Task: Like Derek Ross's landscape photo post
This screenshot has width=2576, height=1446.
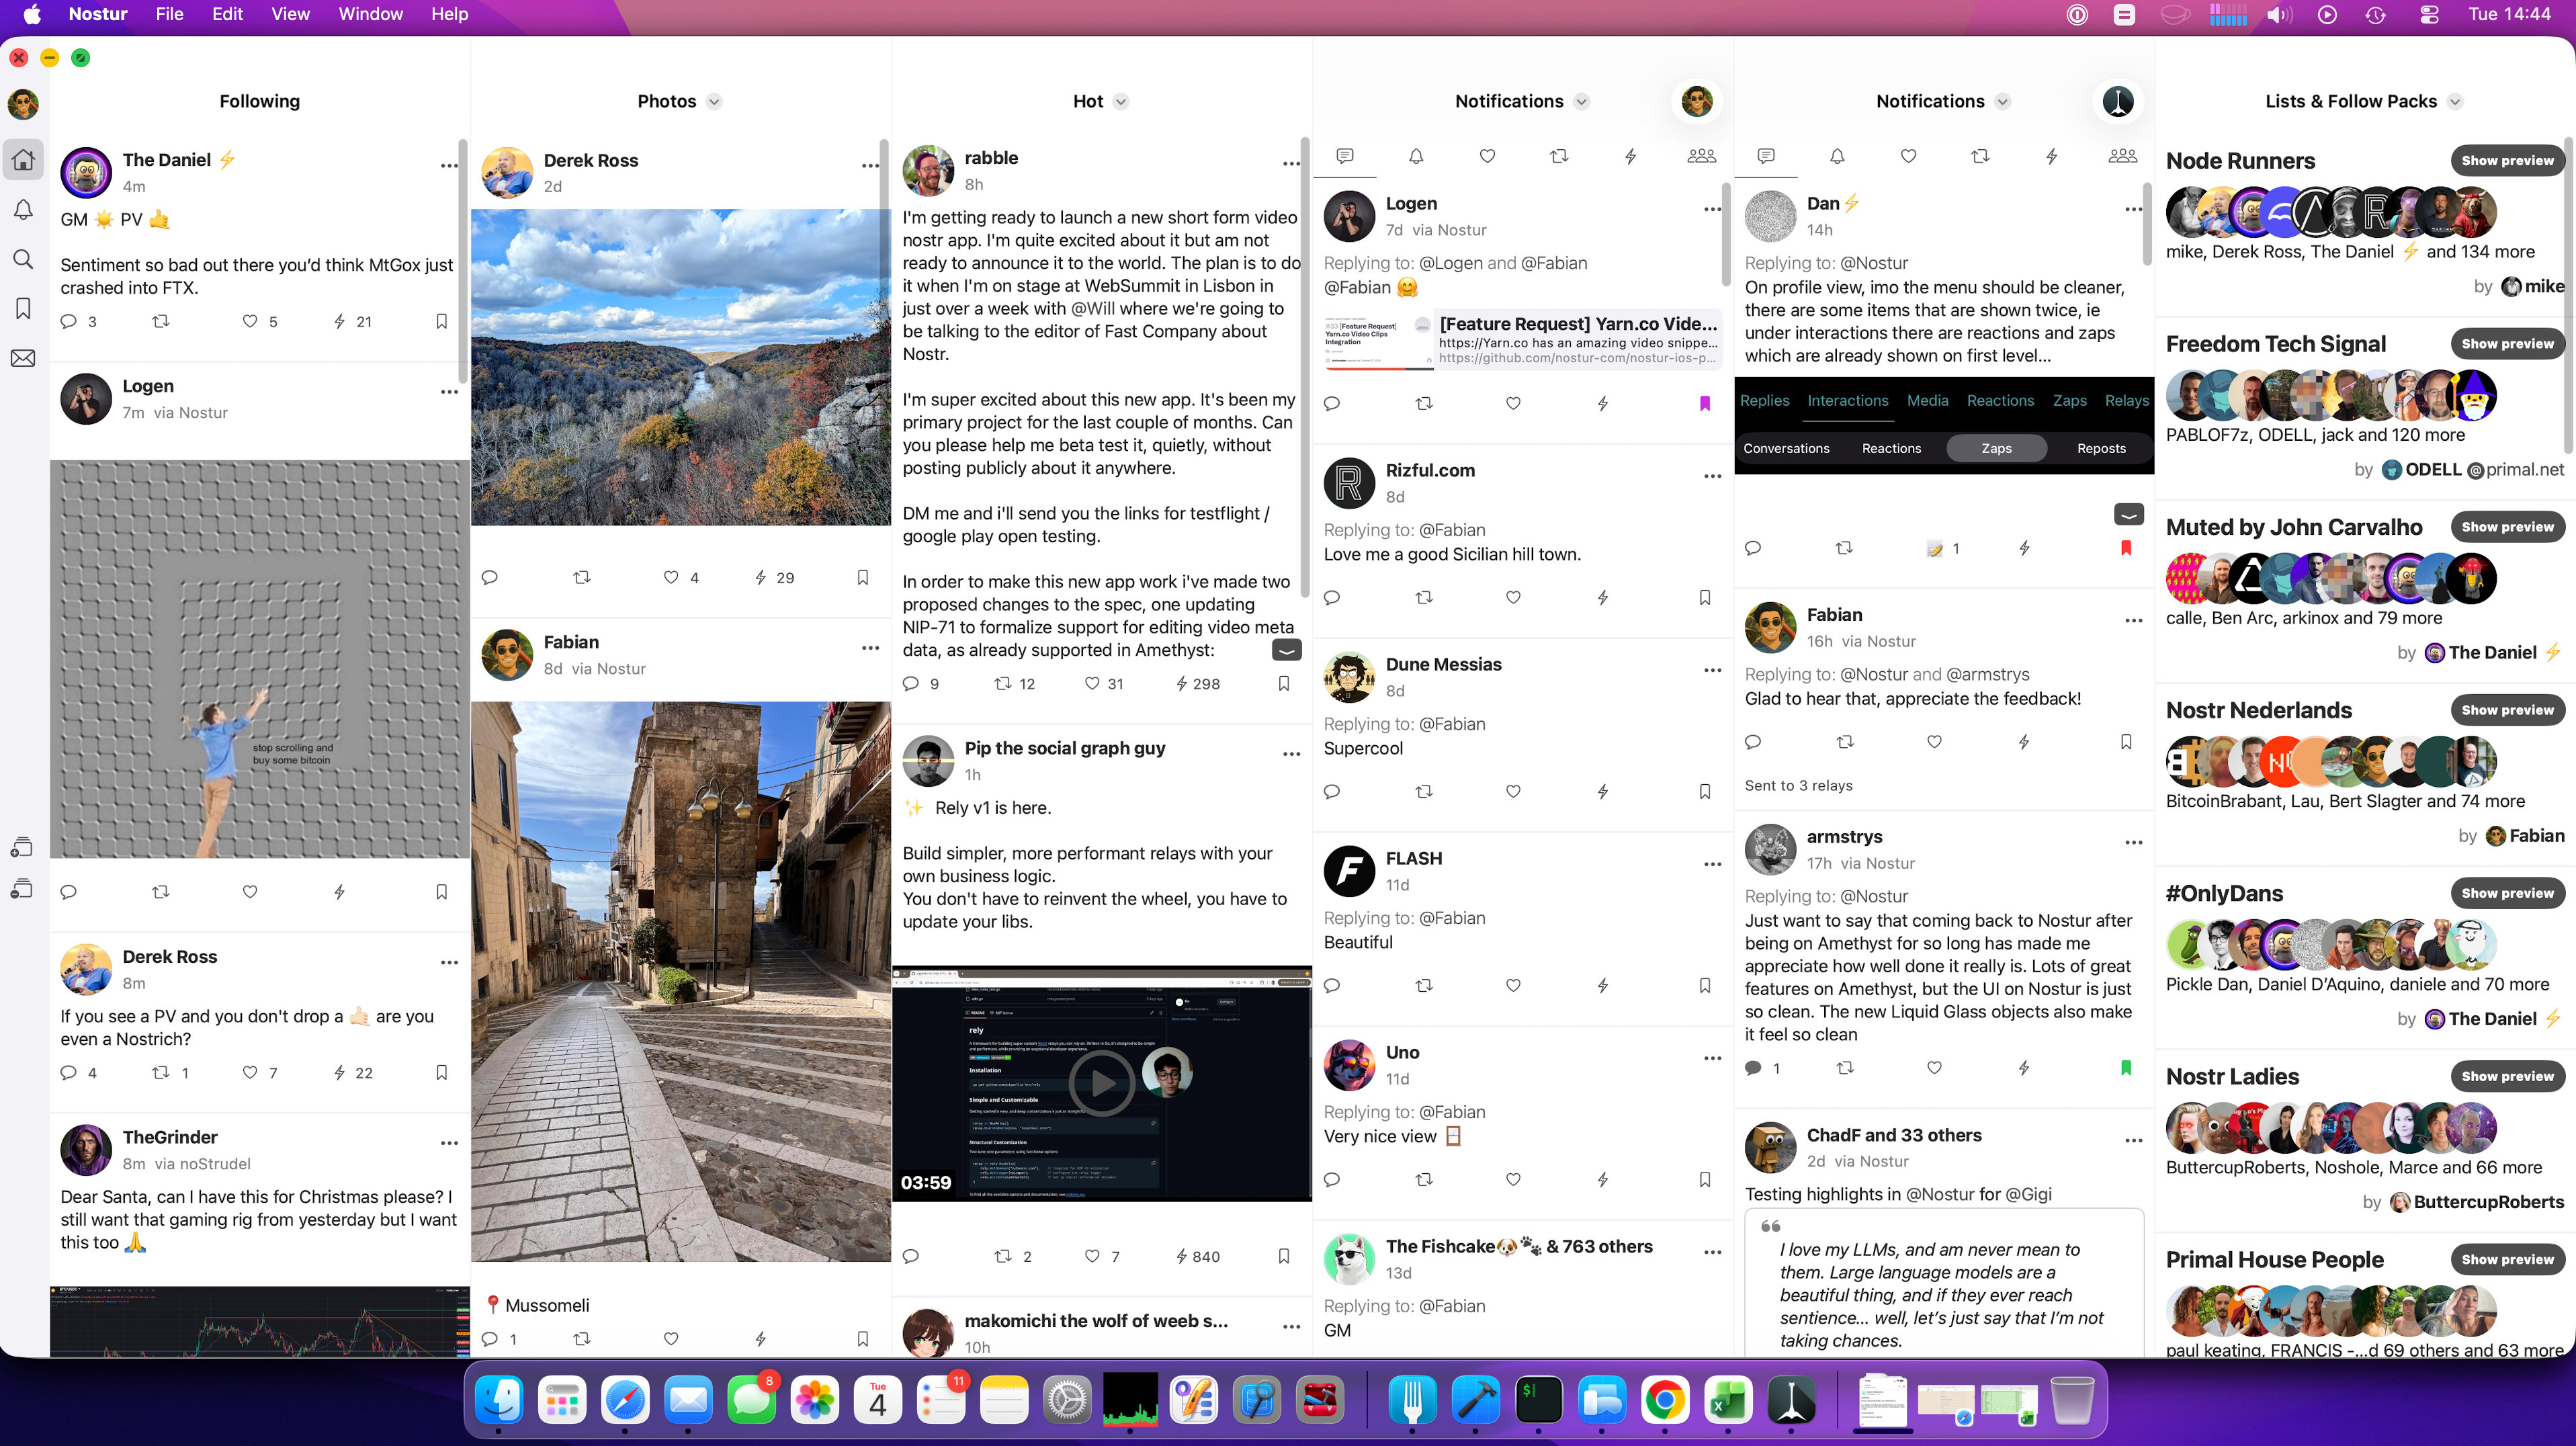Action: (671, 577)
